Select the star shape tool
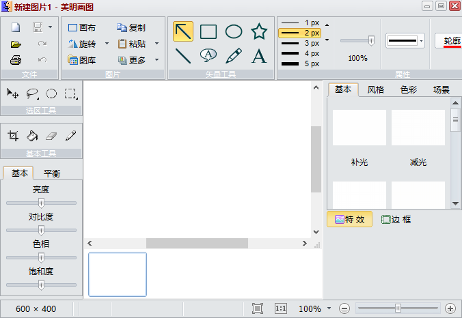462x318 pixels. pos(259,31)
